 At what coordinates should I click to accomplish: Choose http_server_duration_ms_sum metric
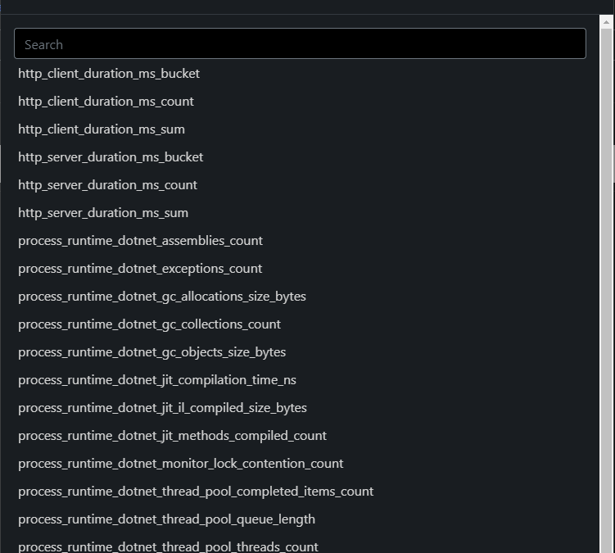pos(103,213)
